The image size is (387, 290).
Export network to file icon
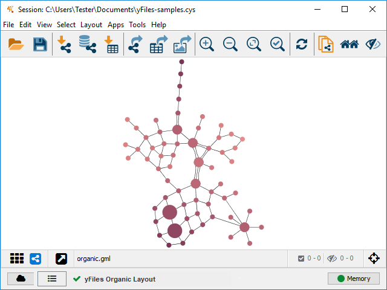click(135, 44)
